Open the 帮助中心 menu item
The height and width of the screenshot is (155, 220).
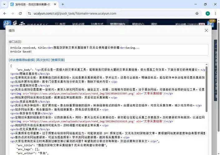[138, 24]
